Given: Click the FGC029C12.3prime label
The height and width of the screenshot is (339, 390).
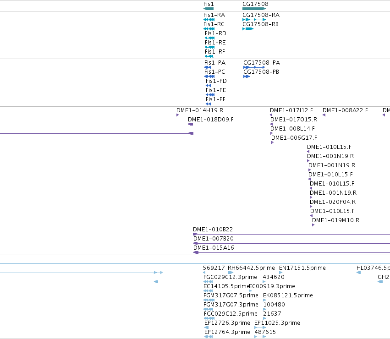Looking at the screenshot, I should pos(230,277).
